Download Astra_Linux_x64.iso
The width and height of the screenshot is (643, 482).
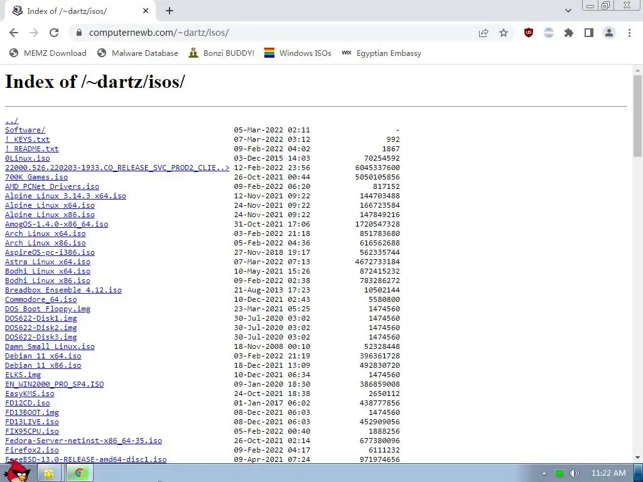point(48,262)
